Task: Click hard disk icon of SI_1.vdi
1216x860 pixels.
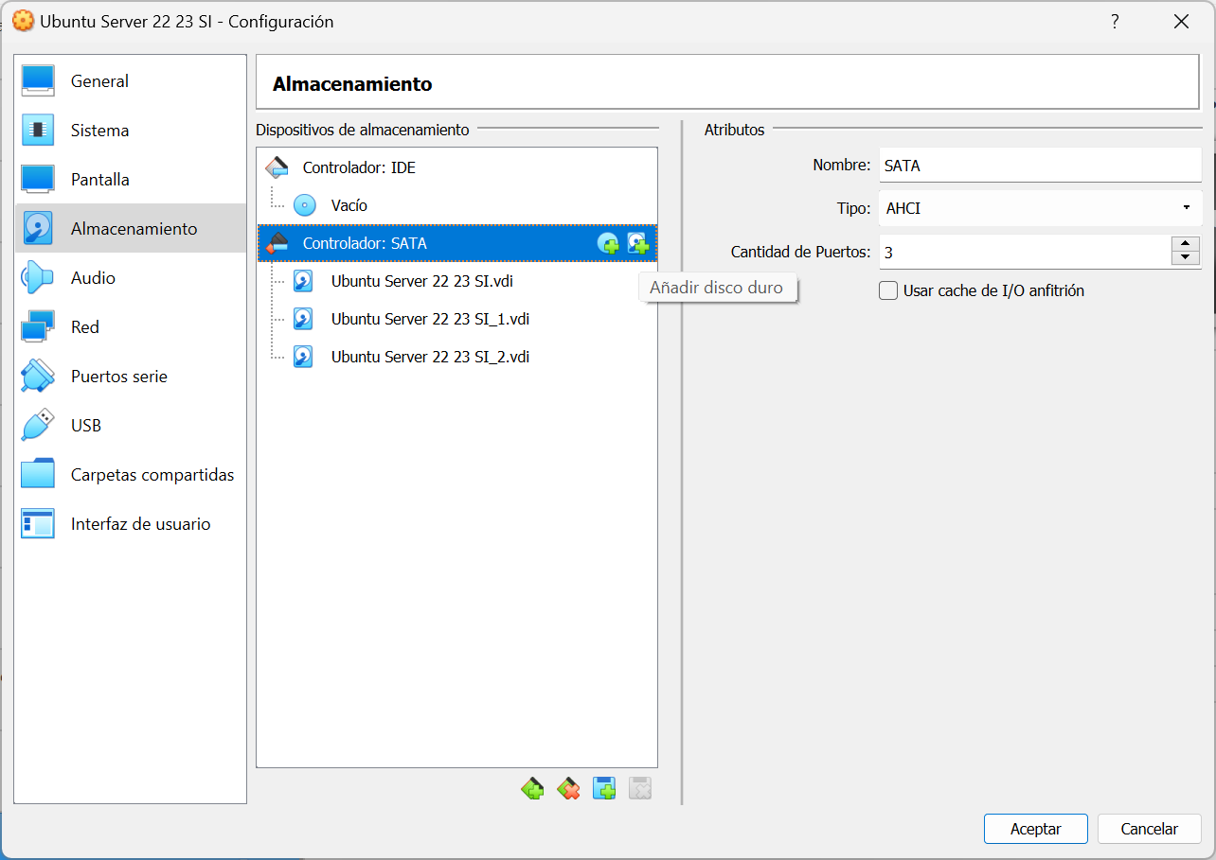Action: 303,319
